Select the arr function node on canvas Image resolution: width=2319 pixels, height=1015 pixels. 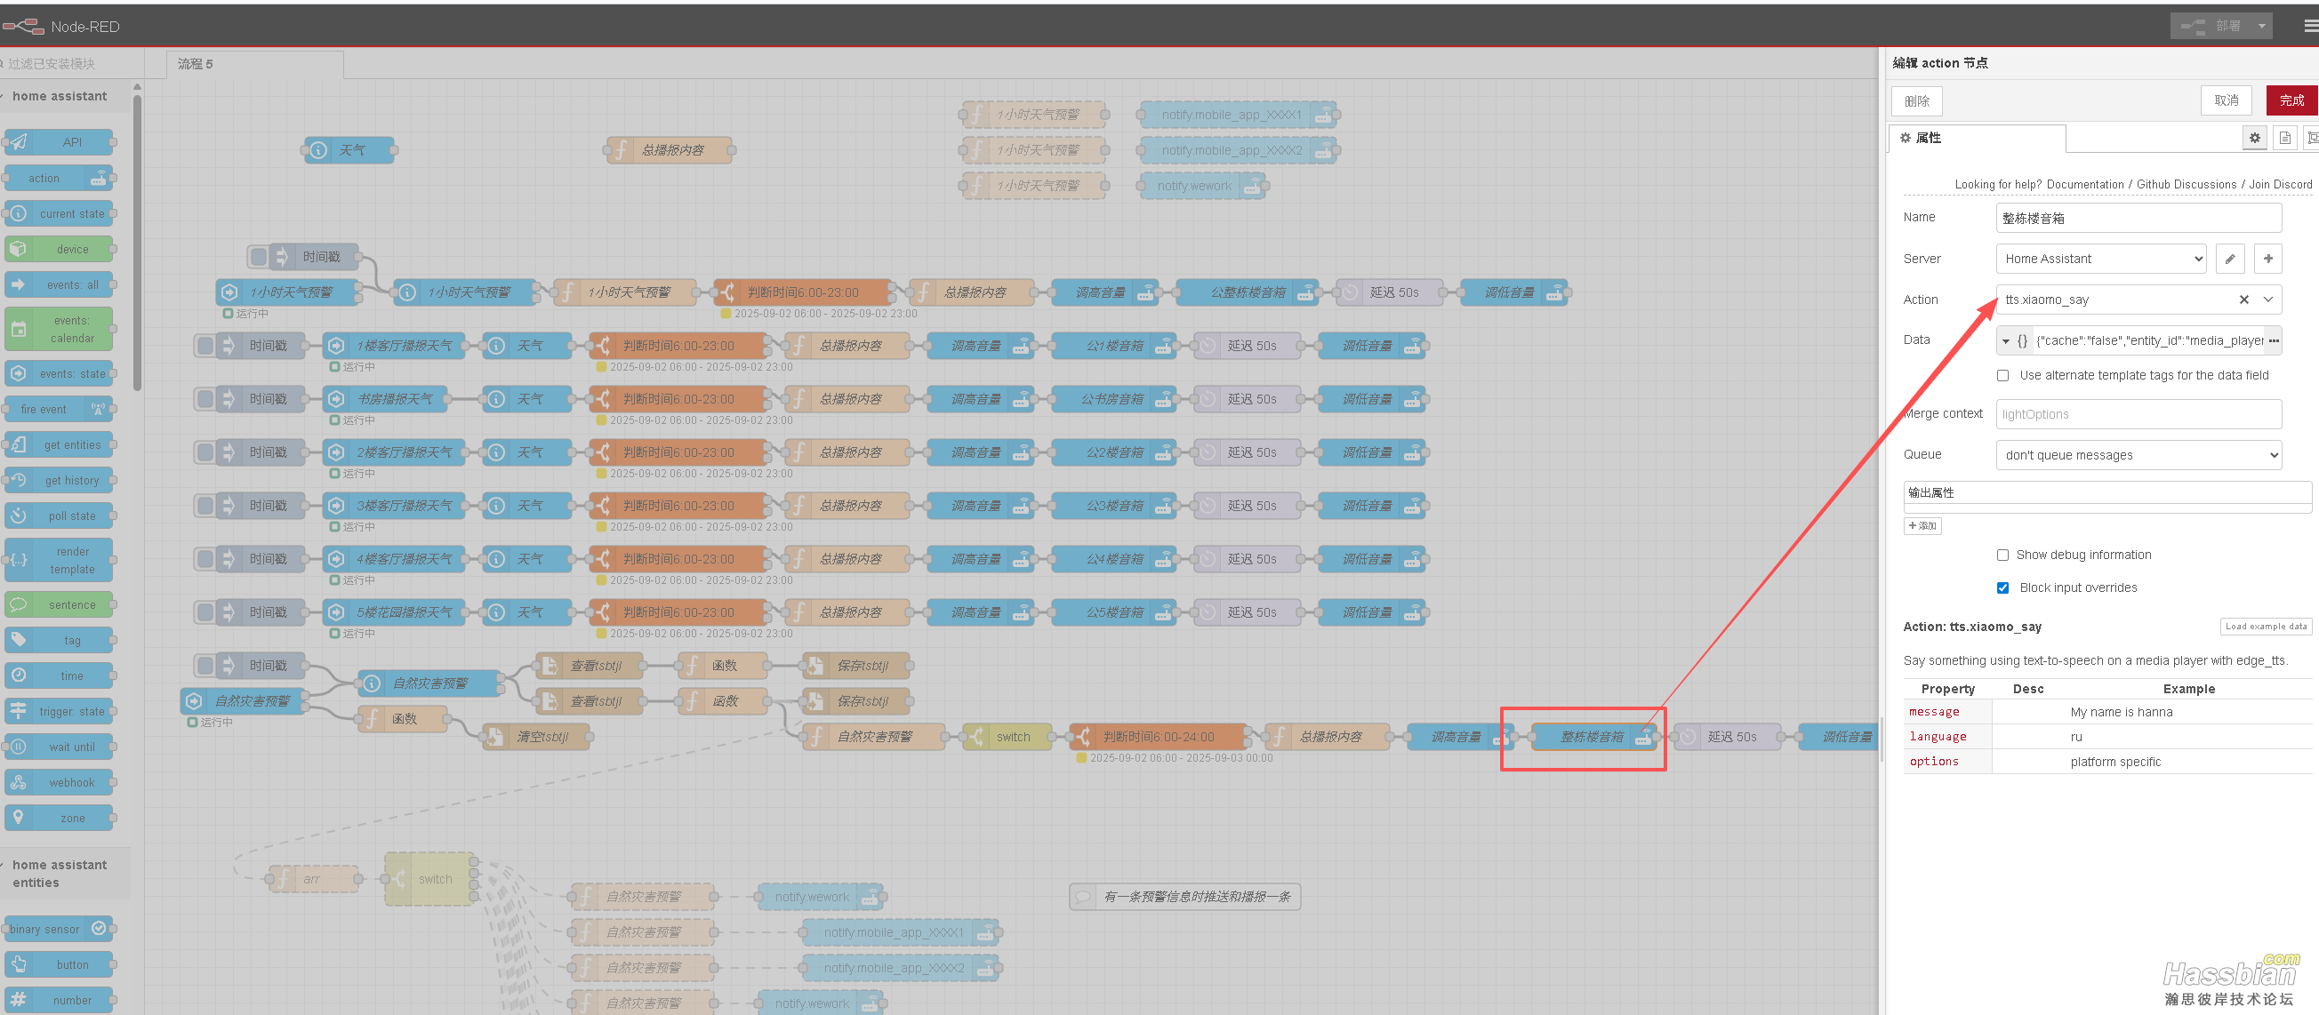tap(313, 879)
